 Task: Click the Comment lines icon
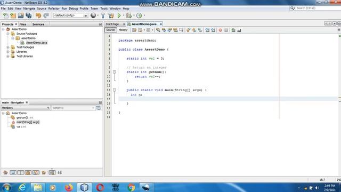point(233,30)
